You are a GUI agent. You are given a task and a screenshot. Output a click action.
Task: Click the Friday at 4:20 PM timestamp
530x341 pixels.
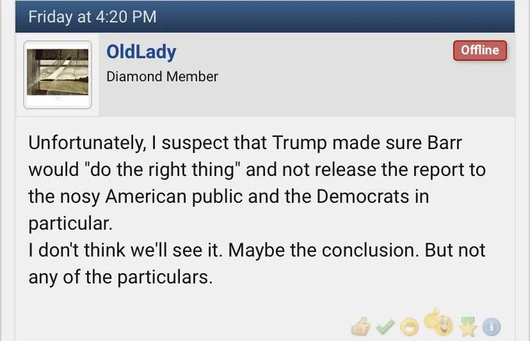[x=92, y=17]
